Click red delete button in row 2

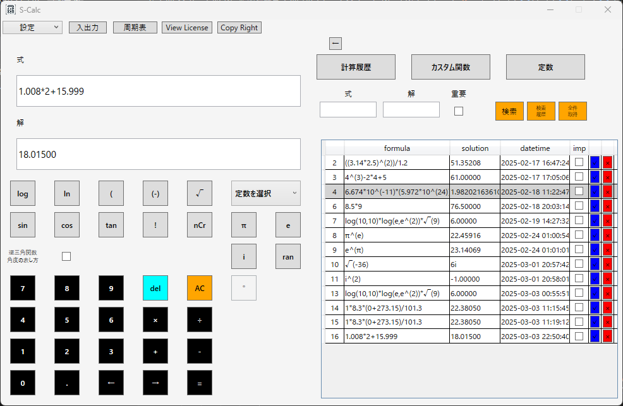(x=607, y=162)
